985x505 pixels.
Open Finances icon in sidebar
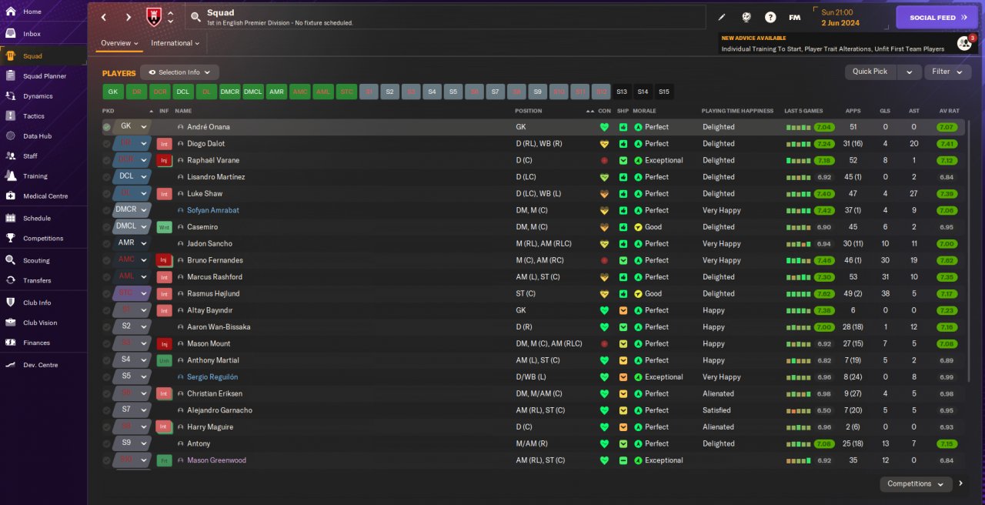pos(11,343)
